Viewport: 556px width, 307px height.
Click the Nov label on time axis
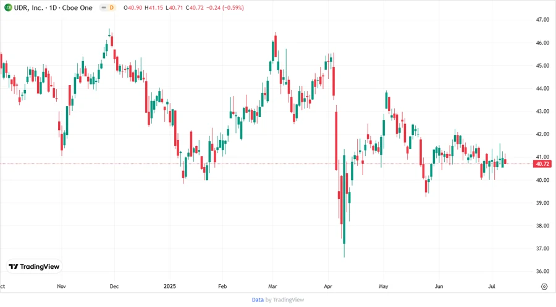point(61,286)
